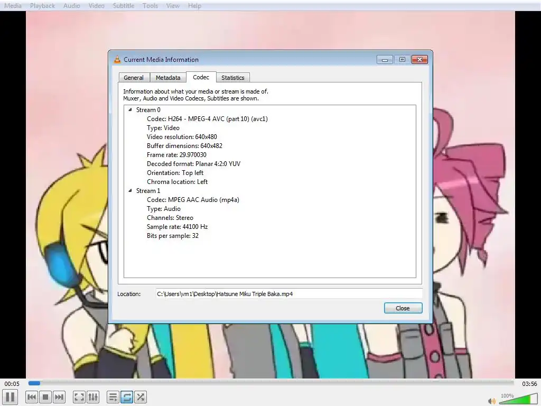Click the VLC cone icon in dialog title
The width and height of the screenshot is (541, 406).
tap(117, 59)
